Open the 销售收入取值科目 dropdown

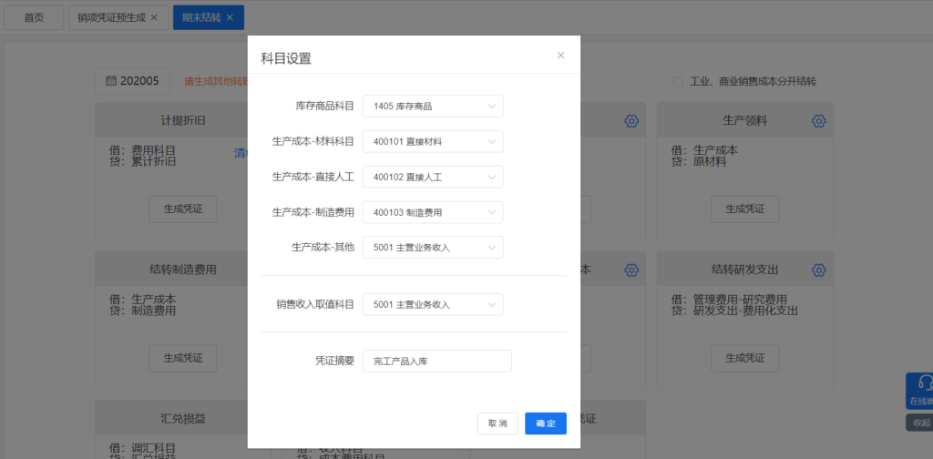[433, 304]
